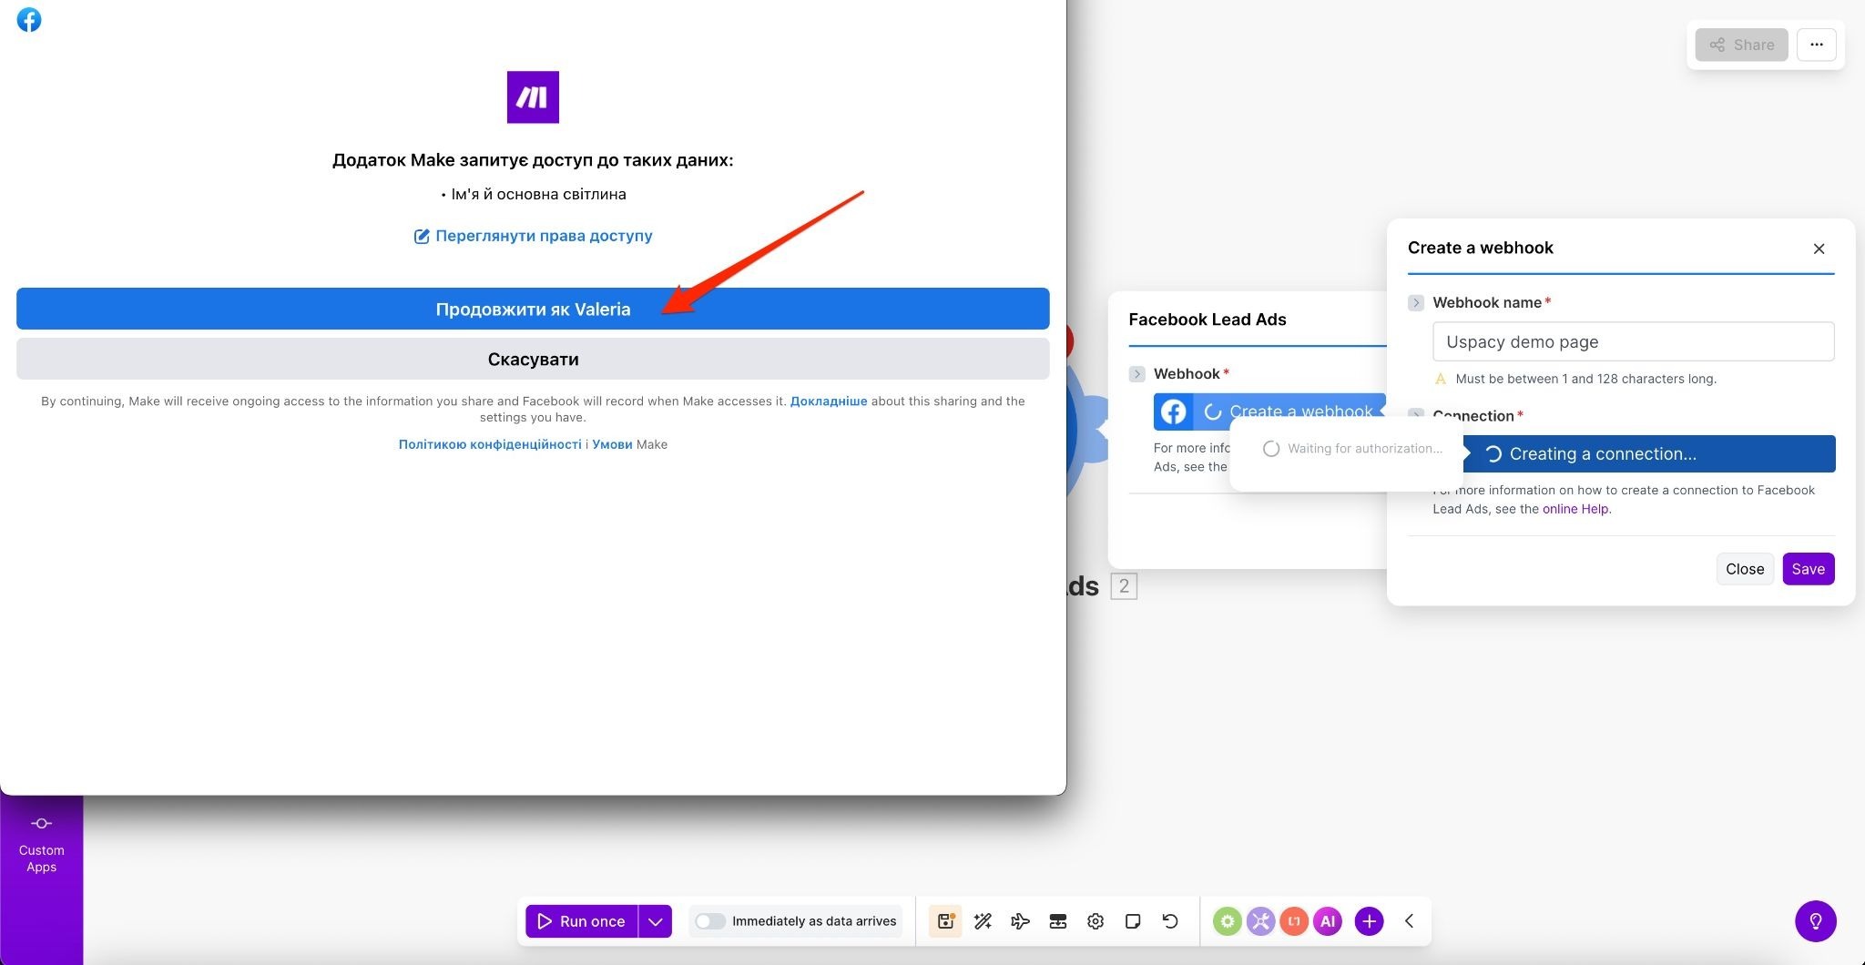Click the undo arrow icon
The height and width of the screenshot is (965, 1865).
click(1170, 921)
